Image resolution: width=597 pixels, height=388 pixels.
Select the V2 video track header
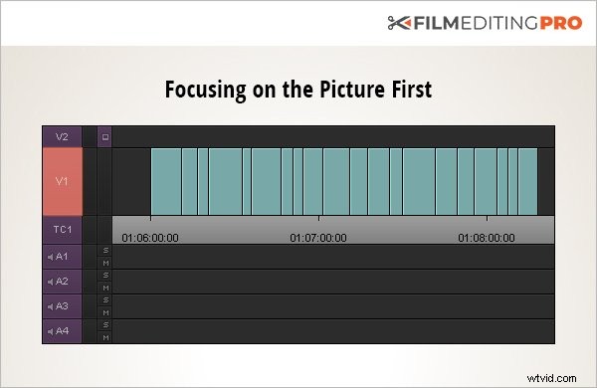pyautogui.click(x=62, y=136)
